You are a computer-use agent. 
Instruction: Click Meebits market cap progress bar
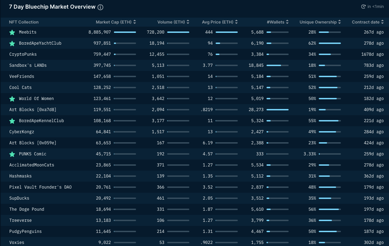click(x=125, y=32)
